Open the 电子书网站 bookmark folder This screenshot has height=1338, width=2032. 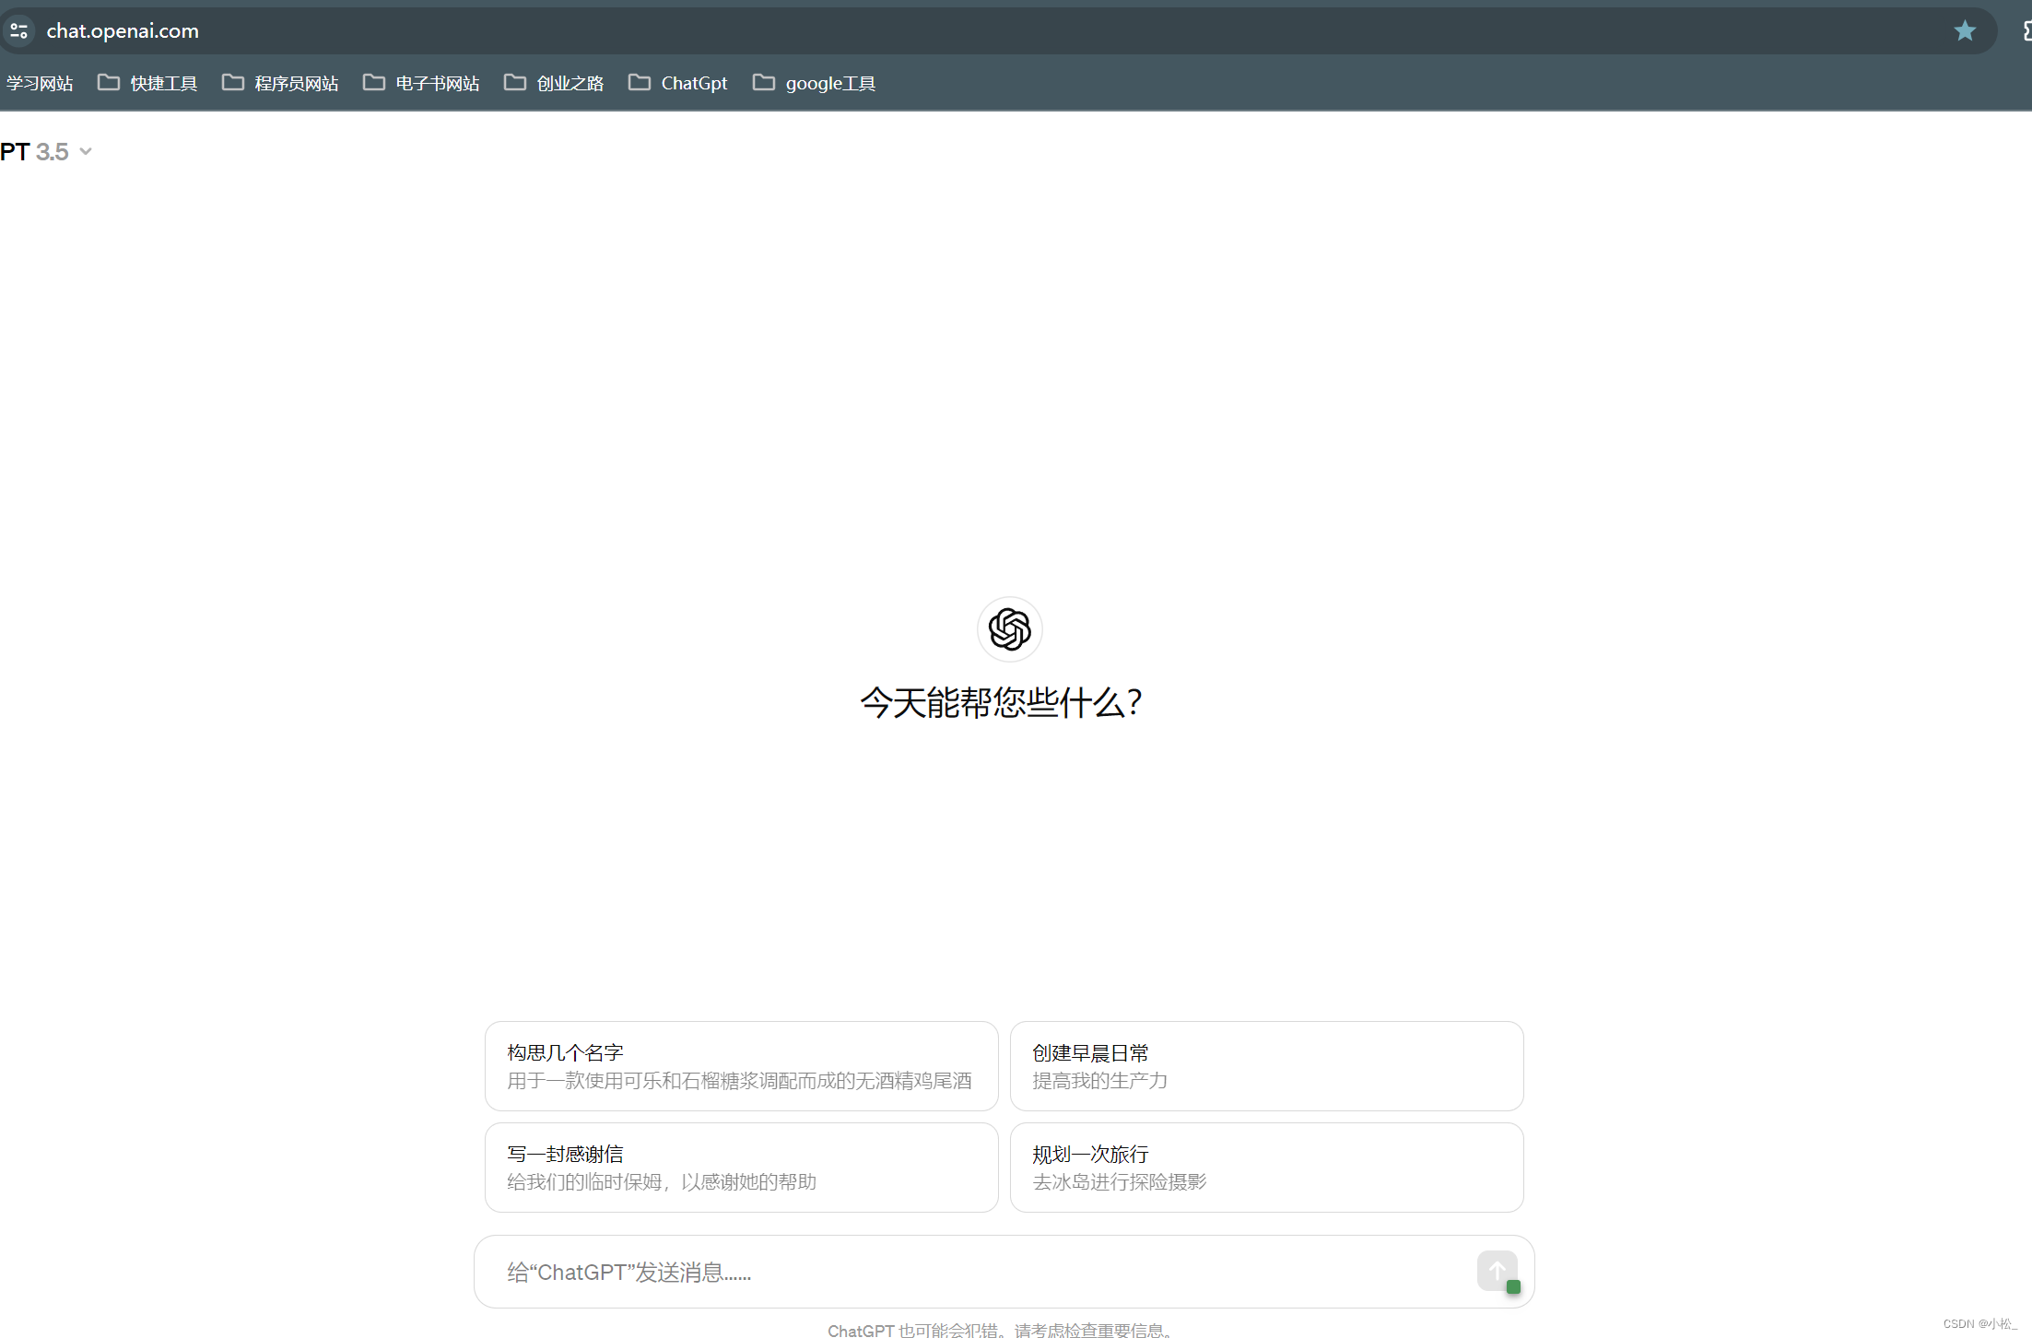422,83
